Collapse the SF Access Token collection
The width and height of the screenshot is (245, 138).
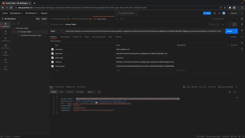coord(14,28)
